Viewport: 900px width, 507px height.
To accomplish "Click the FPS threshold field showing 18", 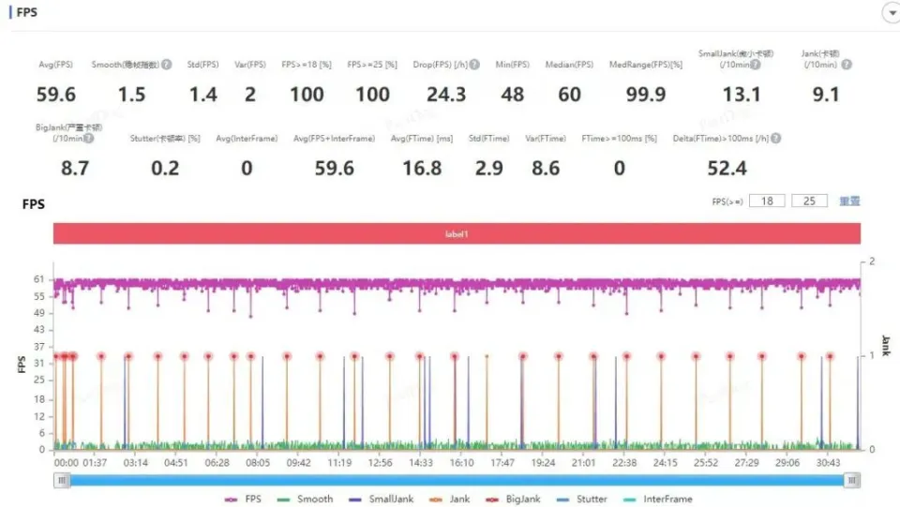I will [767, 201].
